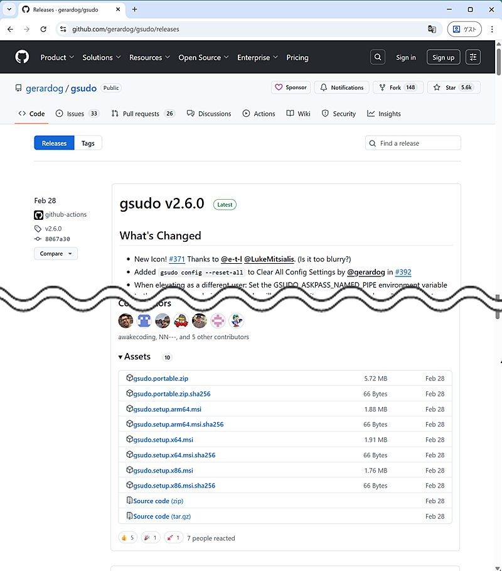Open the Product navigation dropdown

[57, 57]
